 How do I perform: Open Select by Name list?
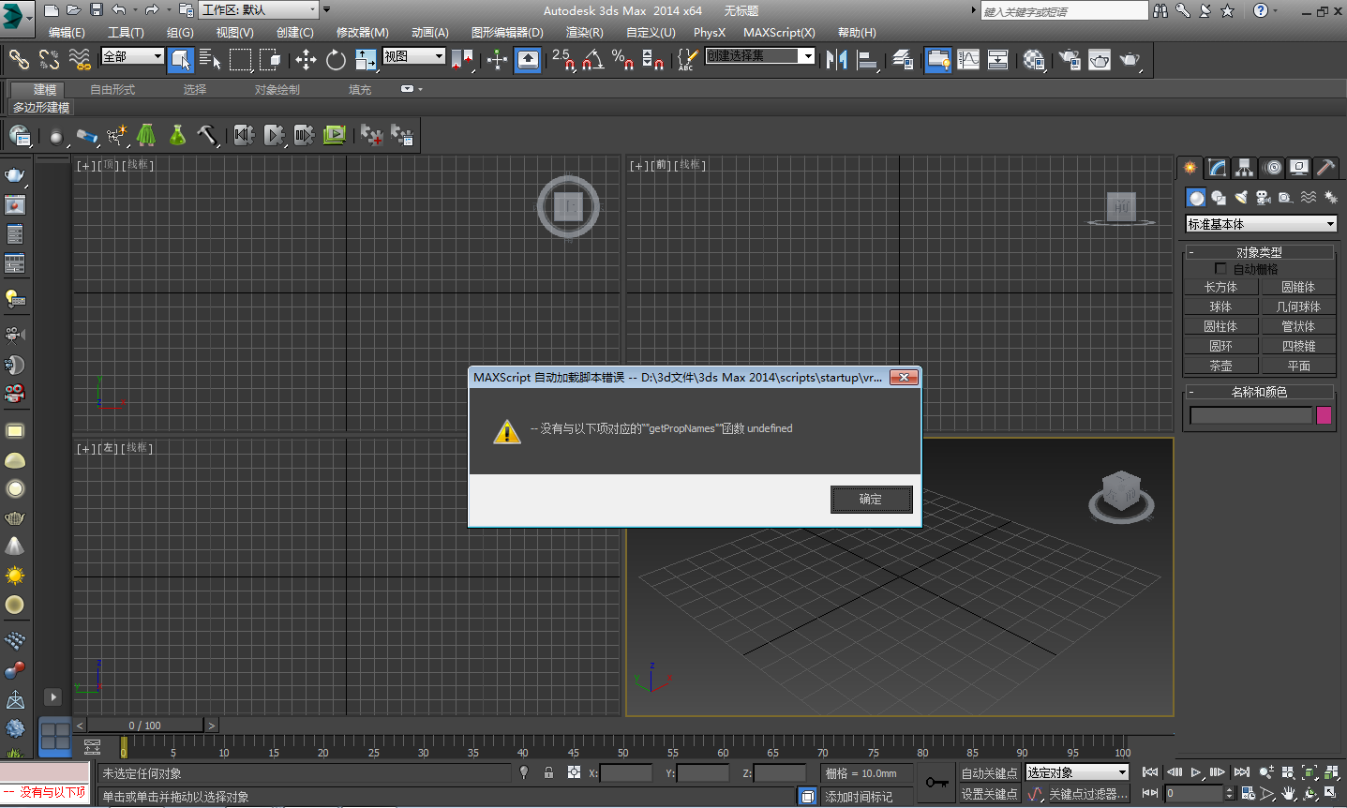pyautogui.click(x=211, y=60)
